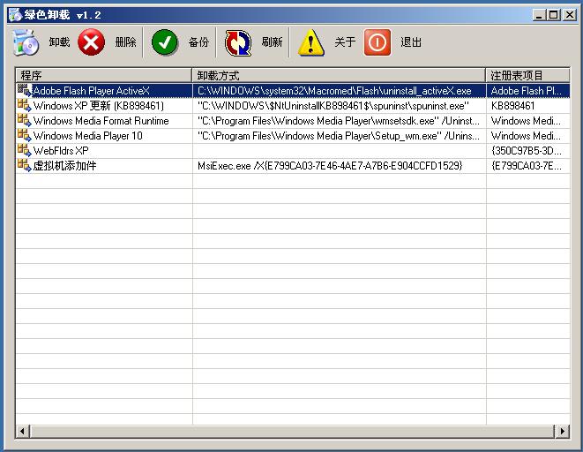Click the 删除 toolbar label

click(125, 42)
